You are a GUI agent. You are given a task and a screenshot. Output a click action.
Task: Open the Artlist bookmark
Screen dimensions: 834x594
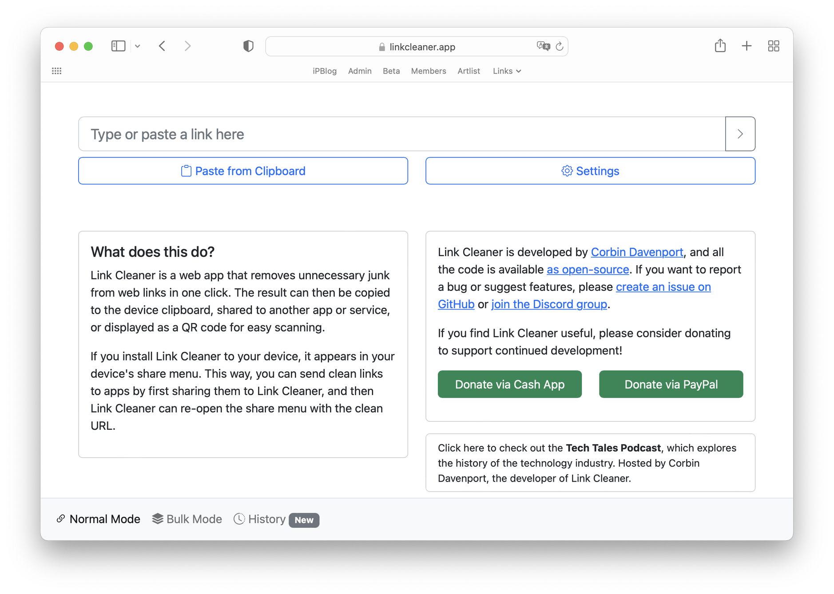(469, 71)
